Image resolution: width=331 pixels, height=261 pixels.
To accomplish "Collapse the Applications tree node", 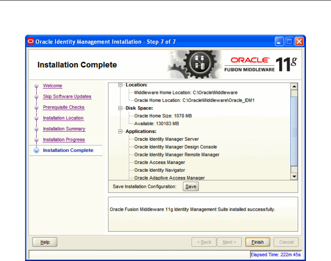I will point(120,131).
